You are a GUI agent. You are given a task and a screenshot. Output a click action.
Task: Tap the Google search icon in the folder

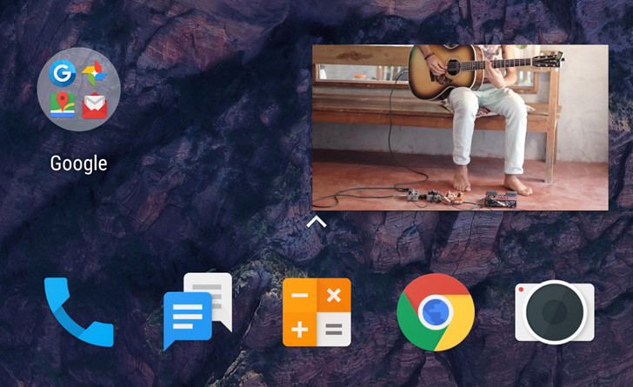pyautogui.click(x=63, y=74)
